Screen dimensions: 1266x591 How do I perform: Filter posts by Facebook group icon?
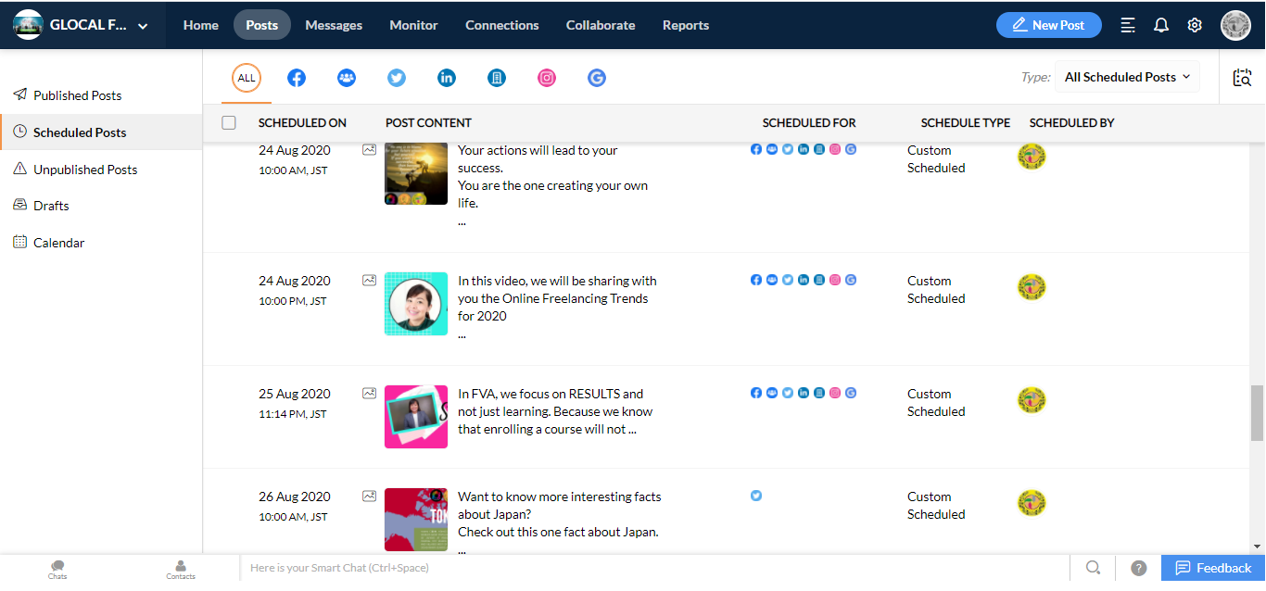[x=347, y=78]
